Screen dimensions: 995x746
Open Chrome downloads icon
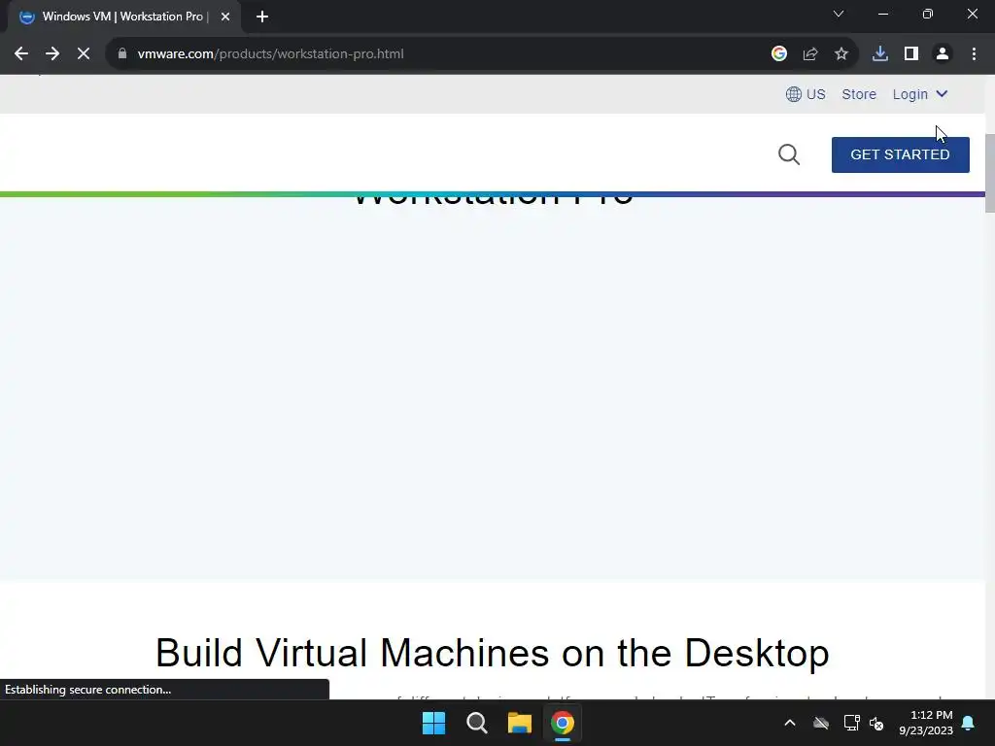880,54
